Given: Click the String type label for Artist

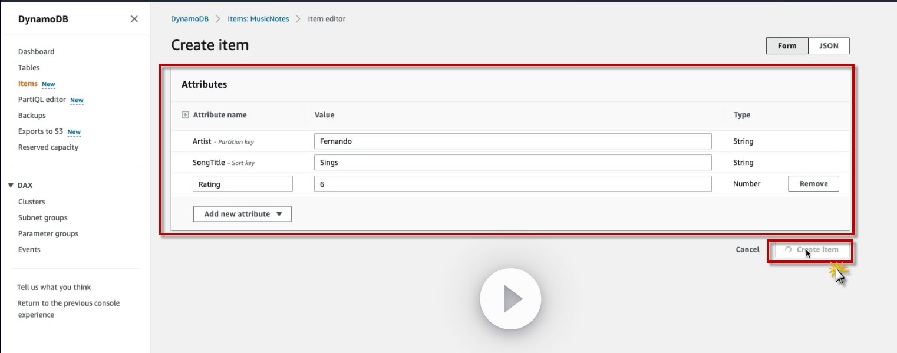Looking at the screenshot, I should (x=743, y=141).
